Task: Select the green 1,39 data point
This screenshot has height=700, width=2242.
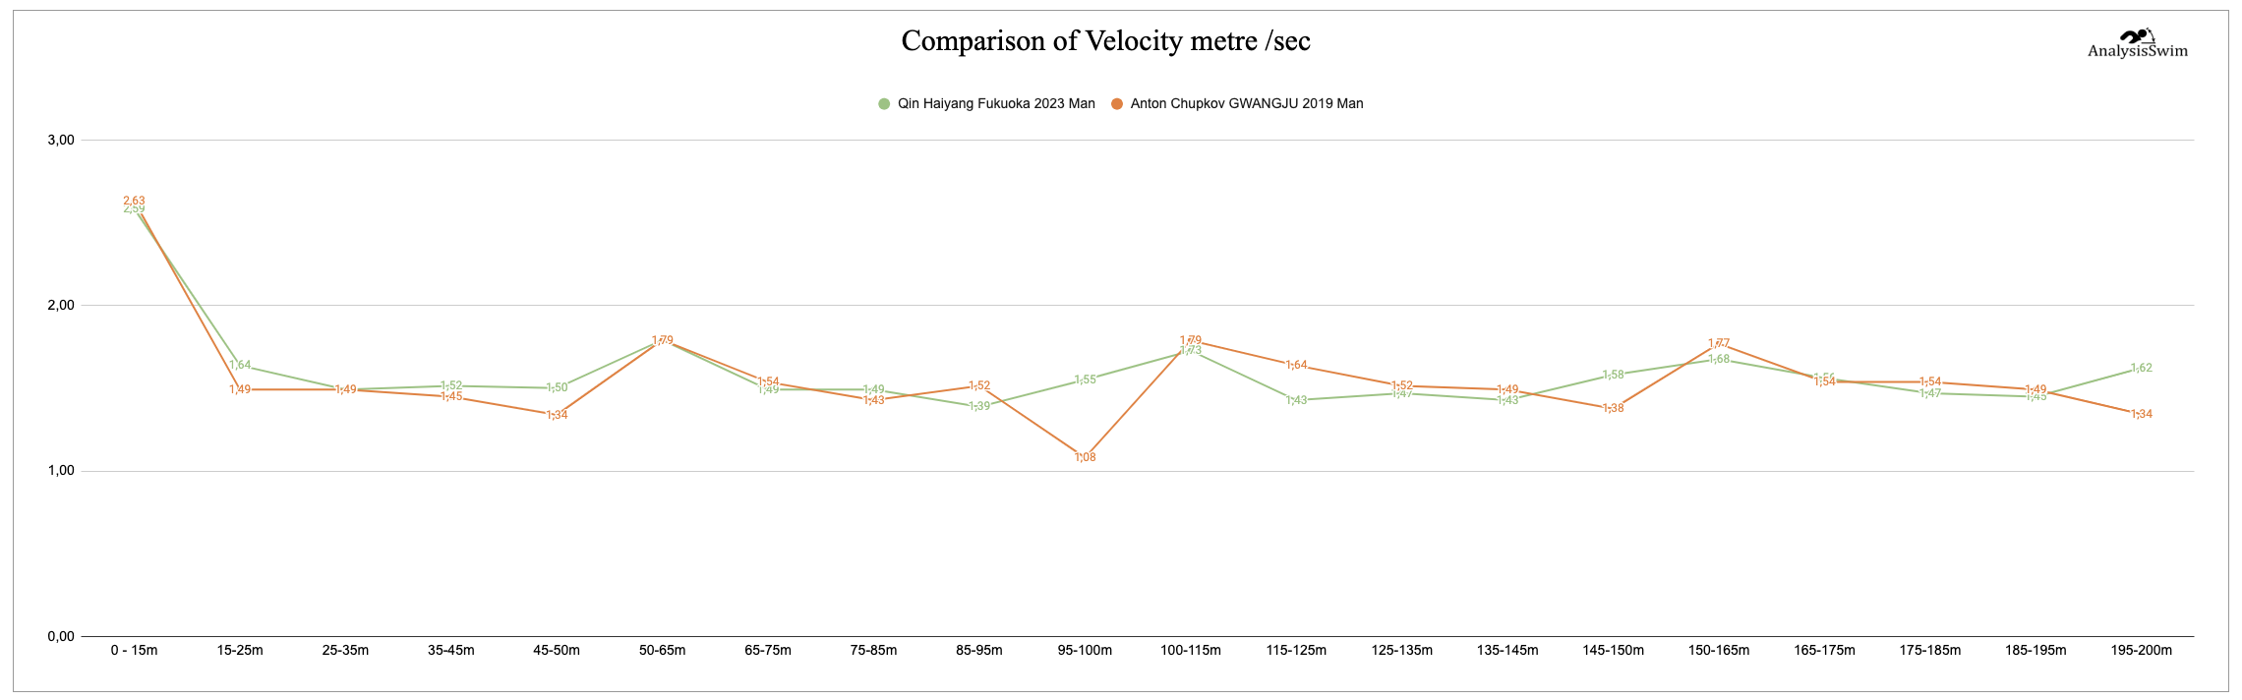Action: (979, 406)
